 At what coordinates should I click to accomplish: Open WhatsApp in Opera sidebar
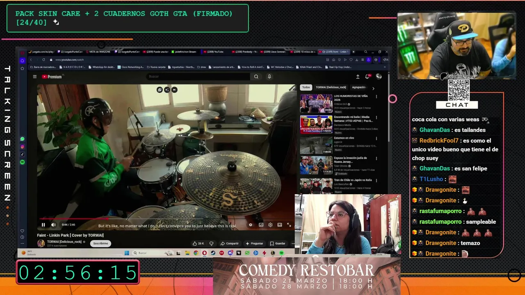pyautogui.click(x=22, y=139)
